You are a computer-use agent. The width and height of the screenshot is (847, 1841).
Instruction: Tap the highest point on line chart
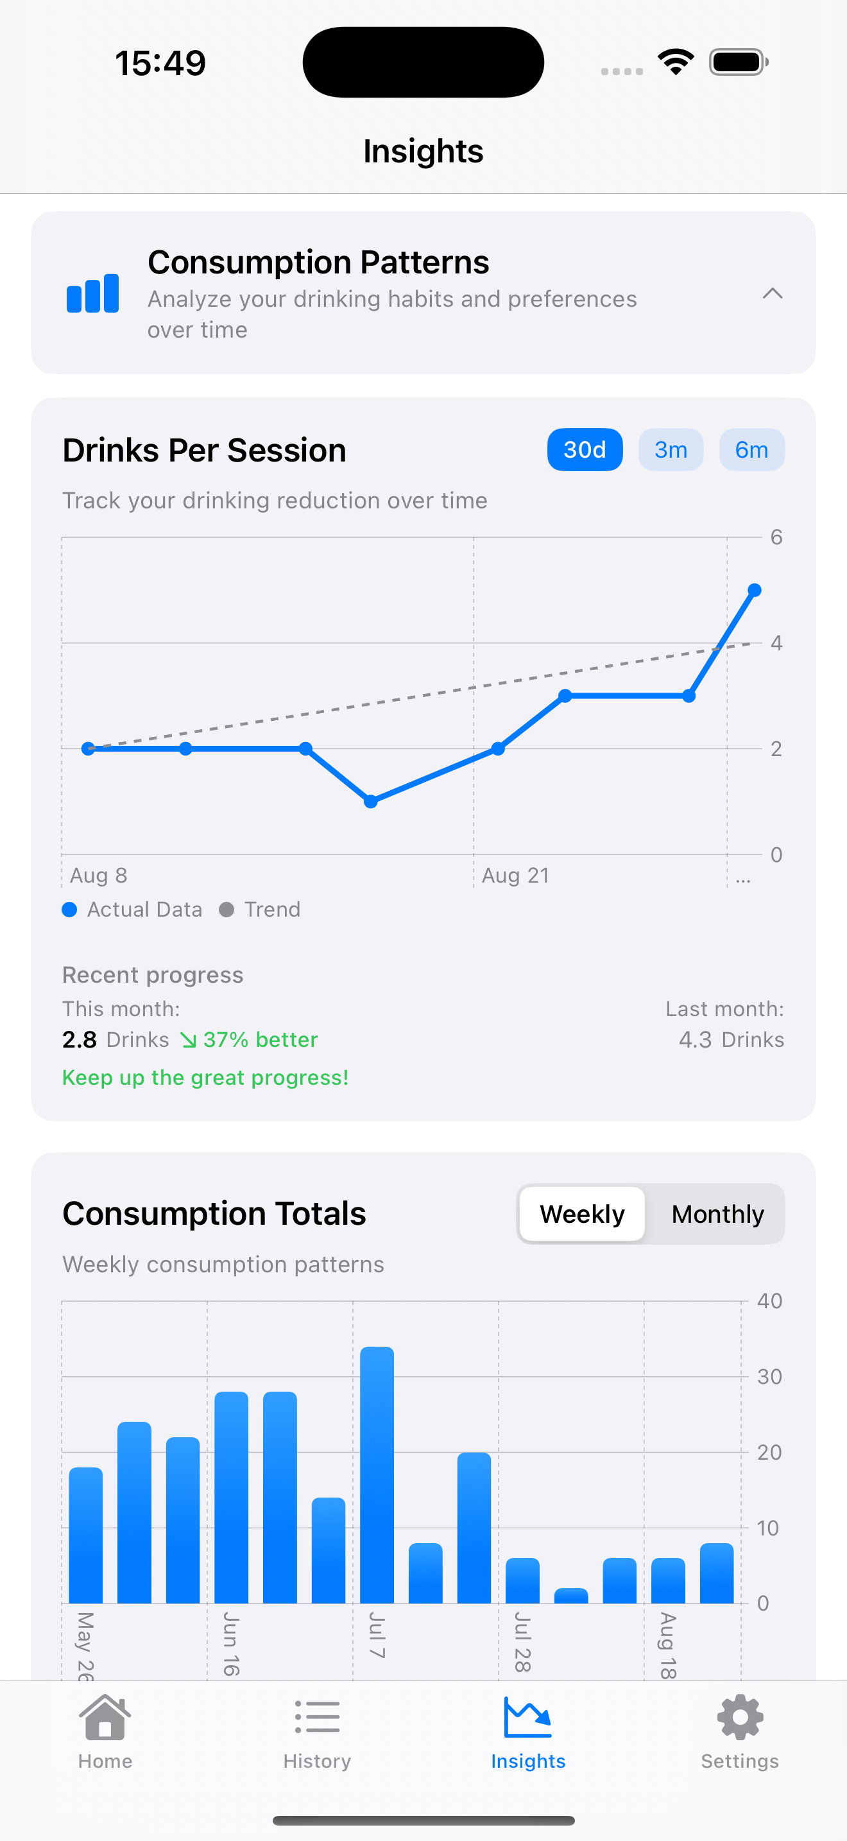754,591
